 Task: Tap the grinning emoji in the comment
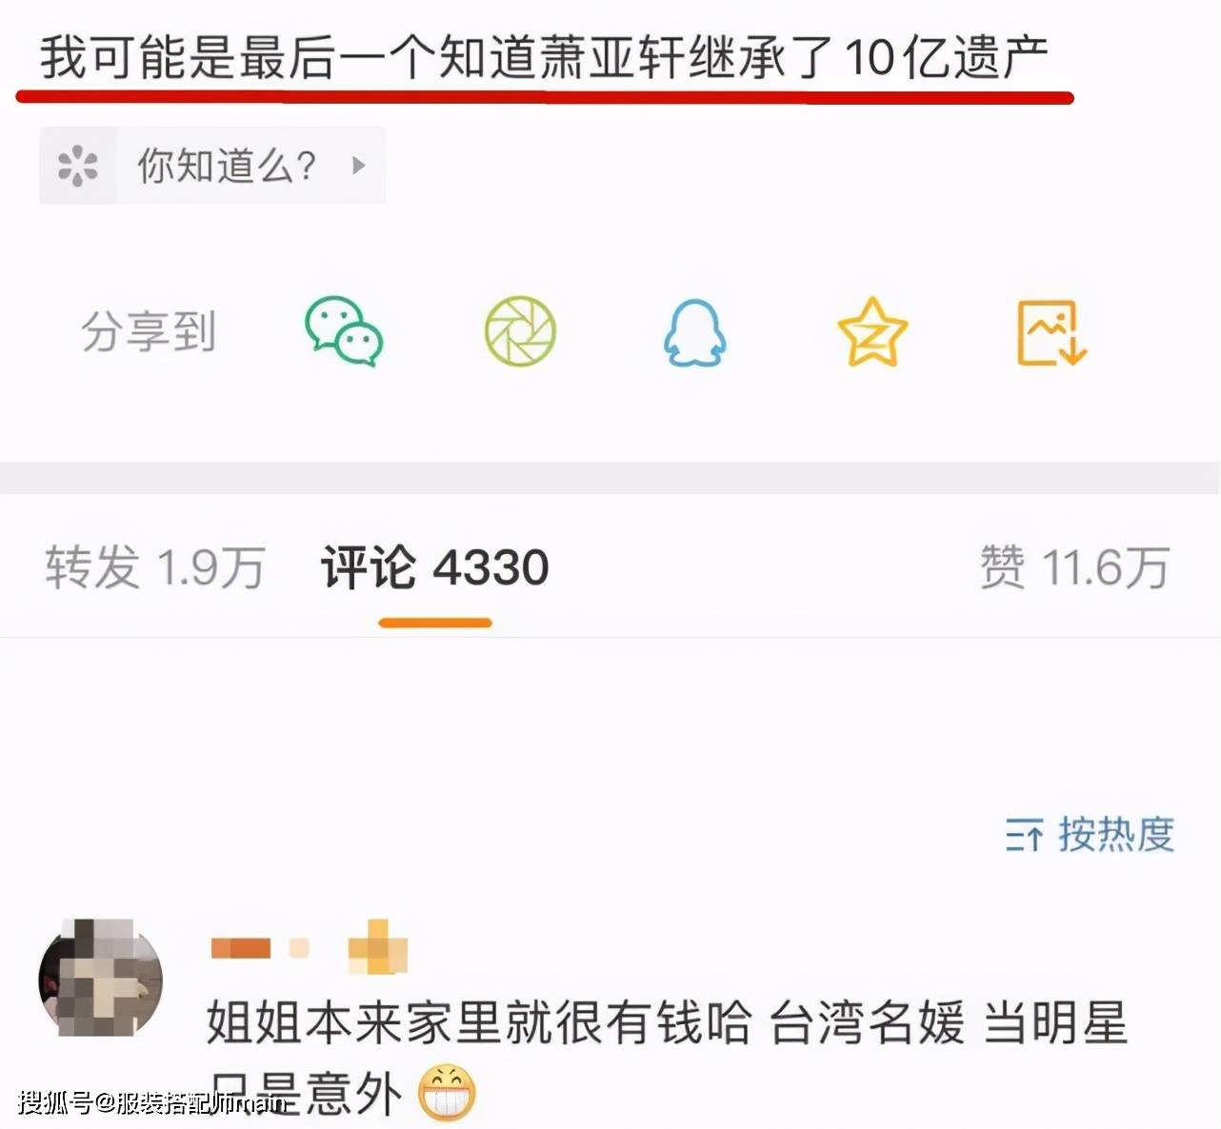pos(446,1092)
